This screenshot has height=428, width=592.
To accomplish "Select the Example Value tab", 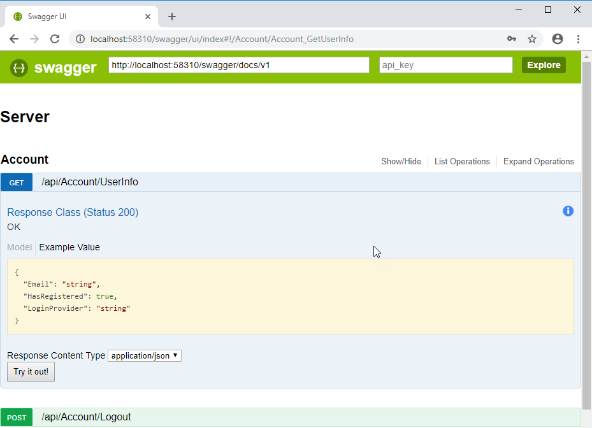I will tap(69, 247).
